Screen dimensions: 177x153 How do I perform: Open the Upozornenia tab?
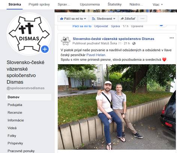tap(90, 4)
